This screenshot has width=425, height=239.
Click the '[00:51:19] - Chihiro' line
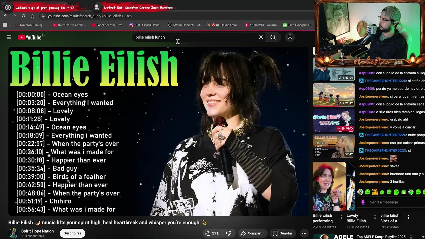click(x=44, y=201)
